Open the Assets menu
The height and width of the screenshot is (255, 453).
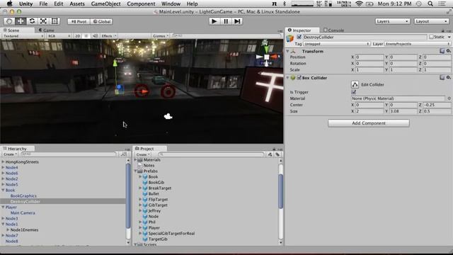click(x=77, y=4)
